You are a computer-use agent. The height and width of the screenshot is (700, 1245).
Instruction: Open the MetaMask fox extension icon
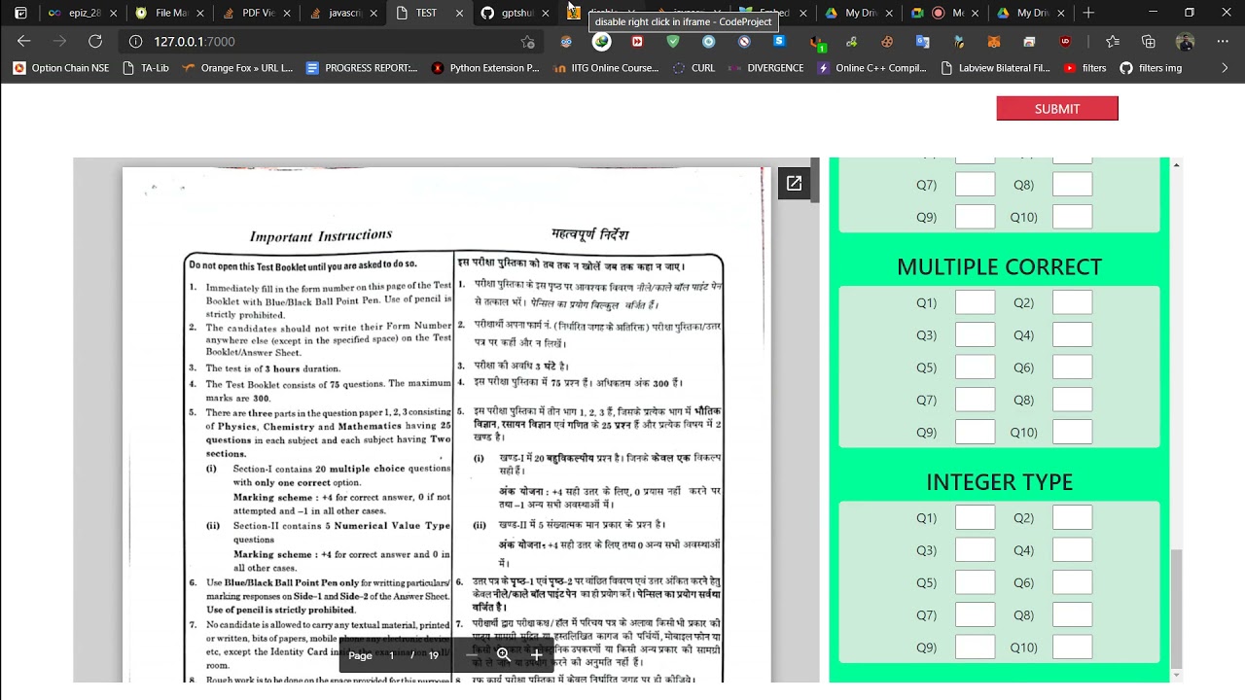tap(994, 42)
